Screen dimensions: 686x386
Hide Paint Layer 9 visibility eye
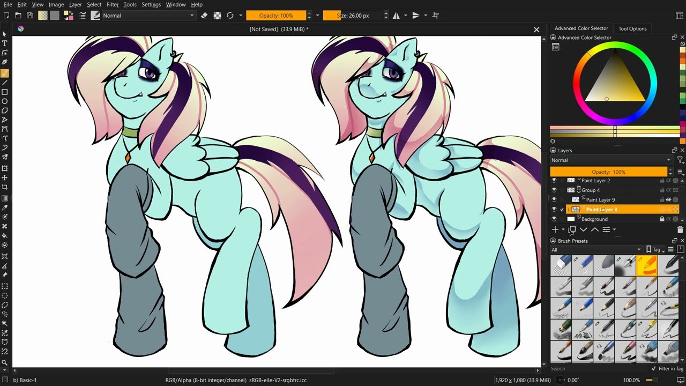pyautogui.click(x=554, y=200)
